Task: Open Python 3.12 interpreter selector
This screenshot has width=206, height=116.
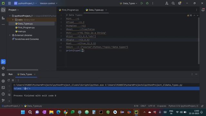Action: pos(183,106)
